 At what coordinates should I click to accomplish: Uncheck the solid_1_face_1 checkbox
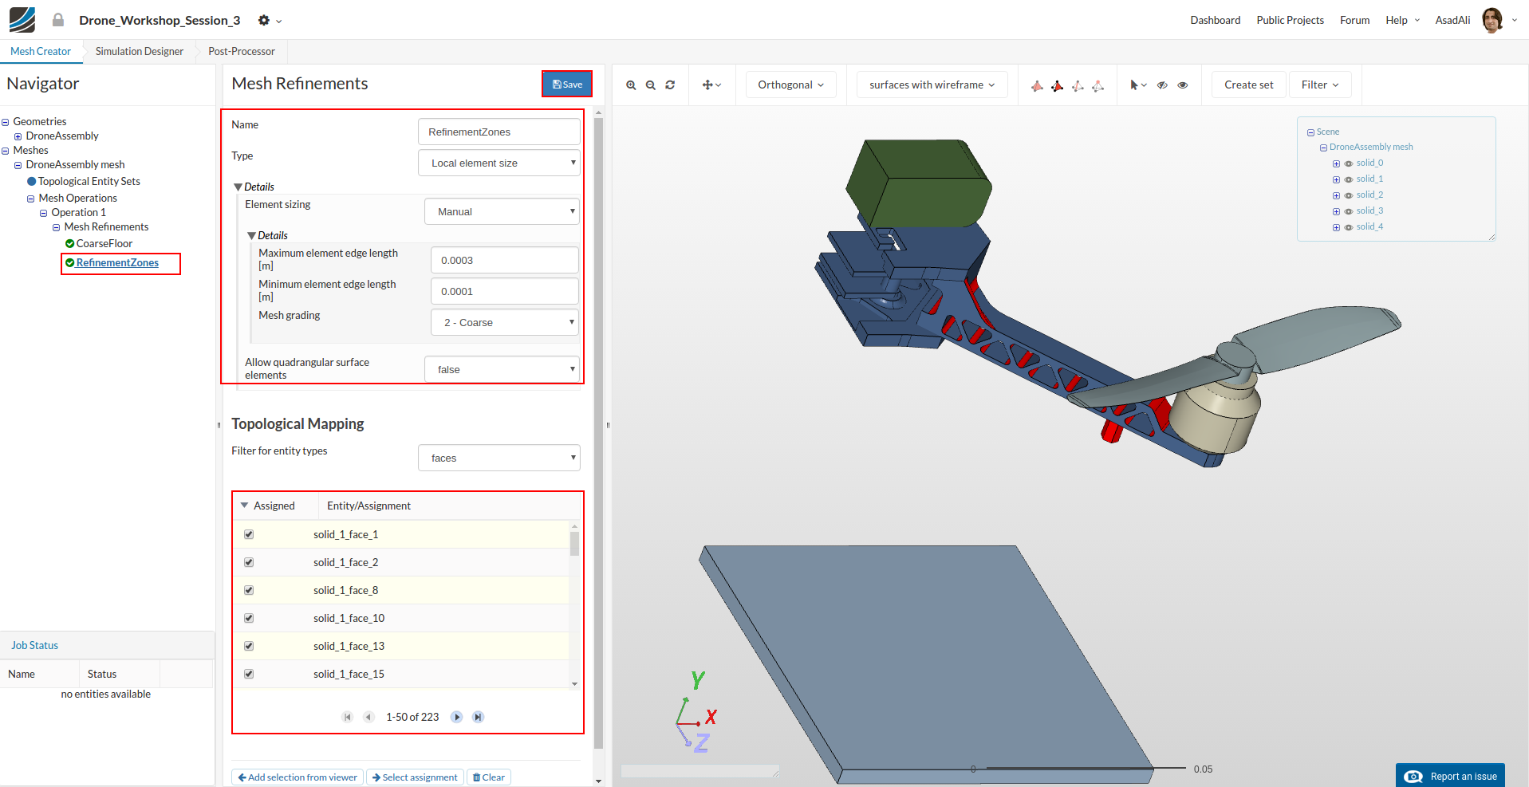pyautogui.click(x=249, y=534)
